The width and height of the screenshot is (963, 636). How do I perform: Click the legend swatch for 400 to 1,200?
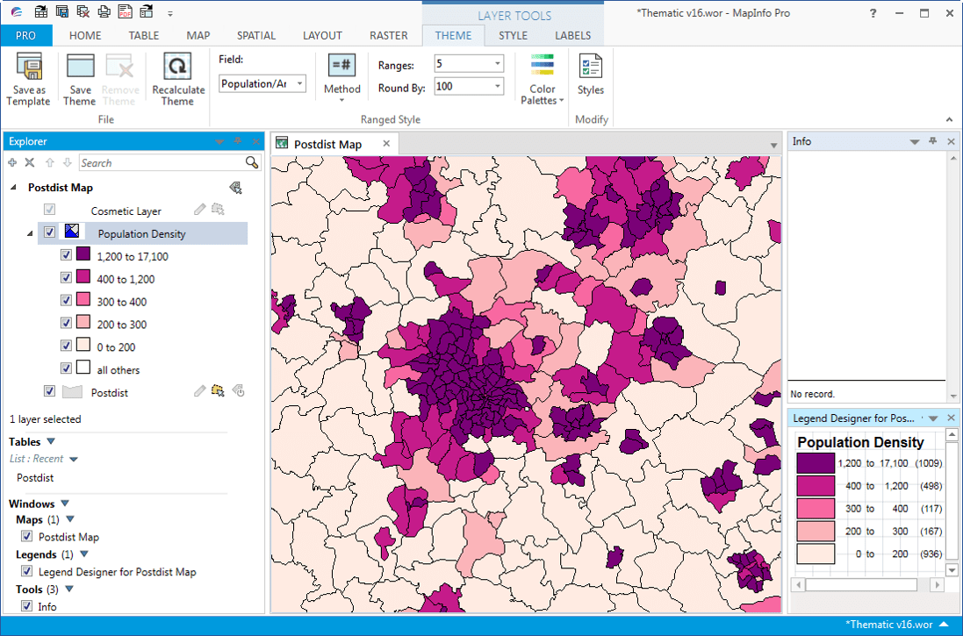816,486
